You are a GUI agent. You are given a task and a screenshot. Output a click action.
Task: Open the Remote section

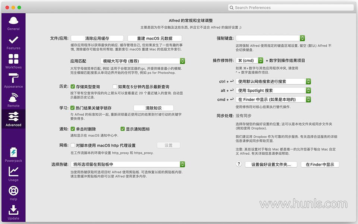point(13,100)
